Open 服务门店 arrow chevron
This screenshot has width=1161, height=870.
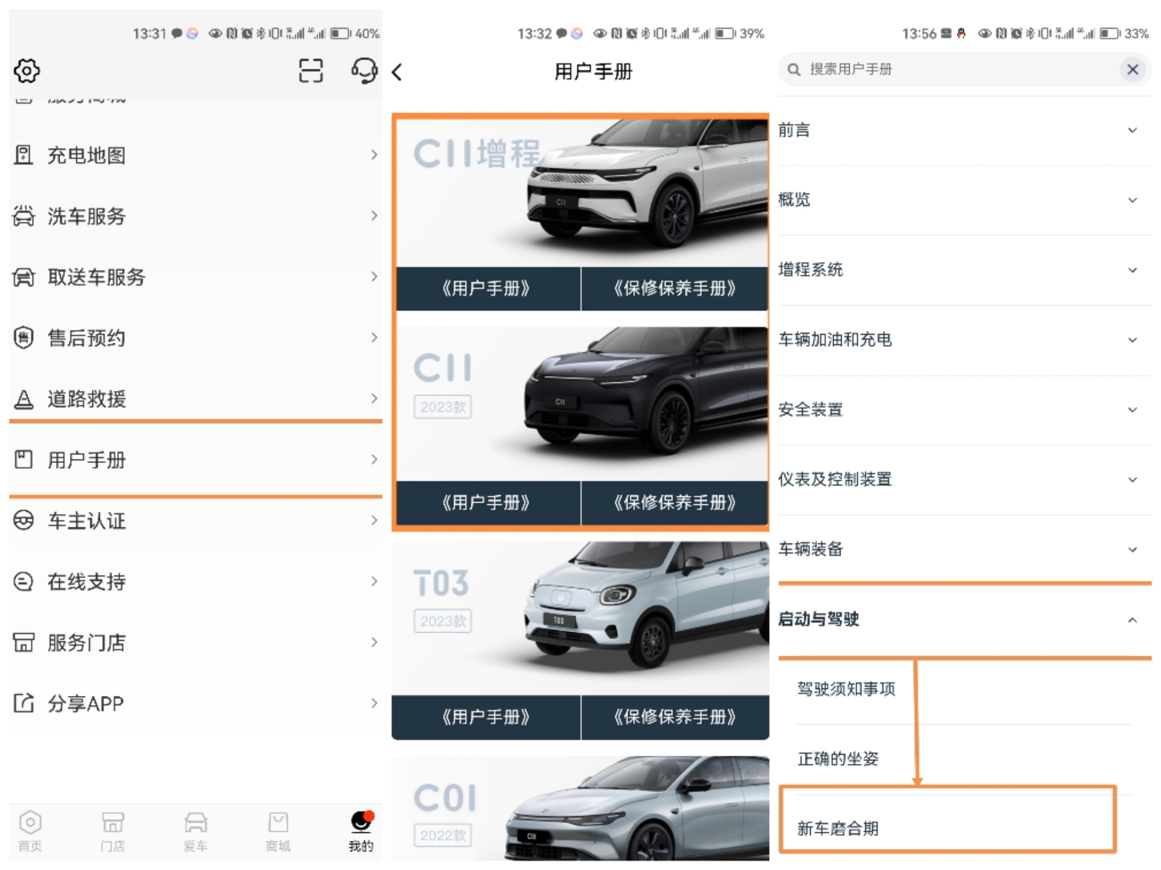tap(374, 642)
